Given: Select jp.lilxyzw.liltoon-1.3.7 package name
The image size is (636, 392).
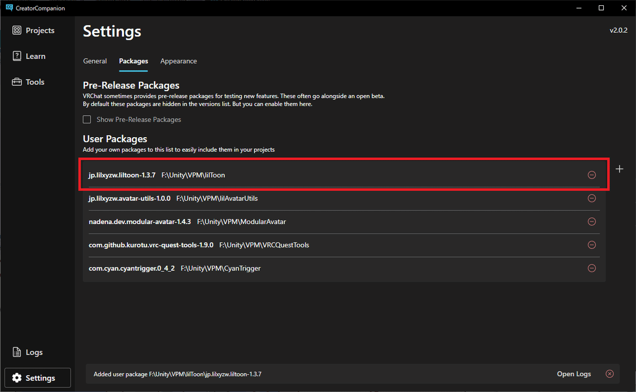Looking at the screenshot, I should pos(122,175).
